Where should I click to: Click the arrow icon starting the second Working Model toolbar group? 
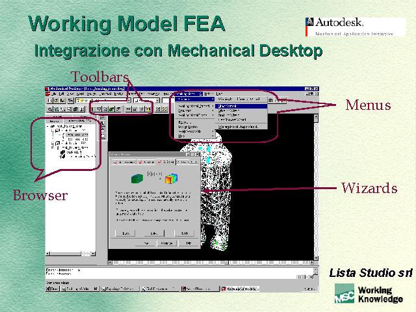click(x=129, y=109)
